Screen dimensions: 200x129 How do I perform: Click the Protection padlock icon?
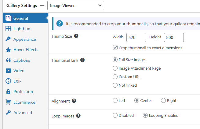click(8, 92)
